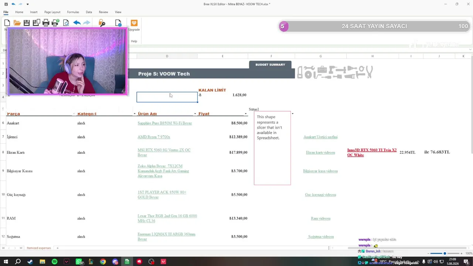Screen dimensions: 473x266
Task: Open the Bilgisayar kasa videosu link
Action: pyautogui.click(x=320, y=171)
